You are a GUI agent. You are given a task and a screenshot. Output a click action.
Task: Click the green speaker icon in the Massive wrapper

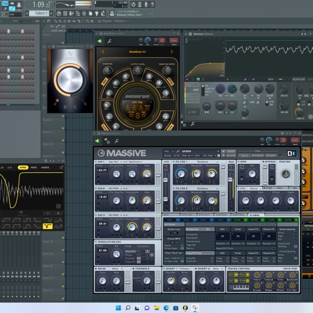[98, 141]
